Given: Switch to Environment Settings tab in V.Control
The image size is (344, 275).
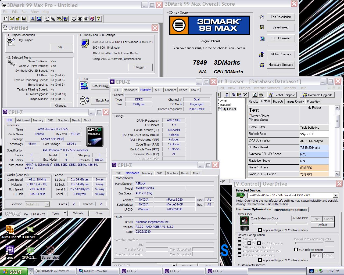Looking at the screenshot, I should pos(291,210).
